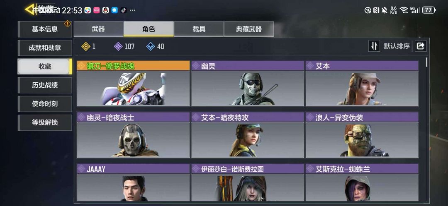Open 等级解锁 in the sidebar

pos(45,122)
